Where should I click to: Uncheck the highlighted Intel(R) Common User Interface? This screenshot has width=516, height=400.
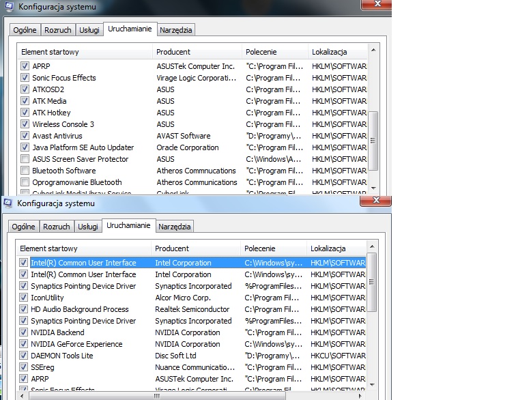pyautogui.click(x=23, y=262)
